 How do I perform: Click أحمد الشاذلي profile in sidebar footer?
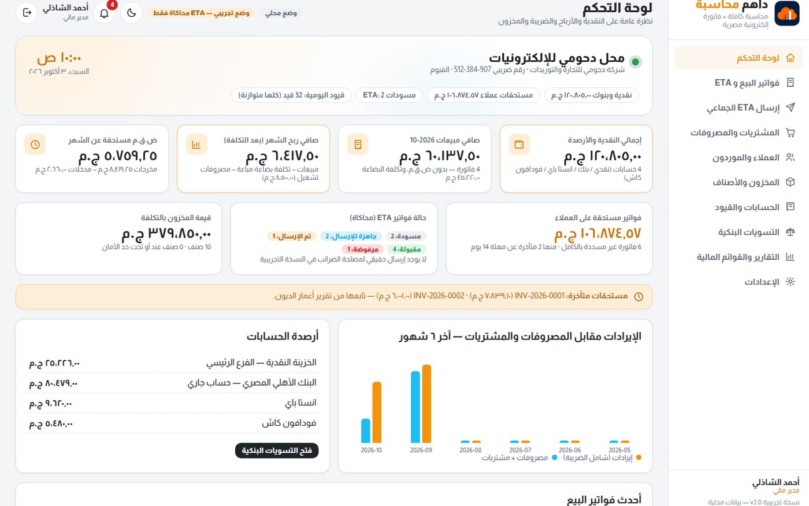[x=775, y=482]
